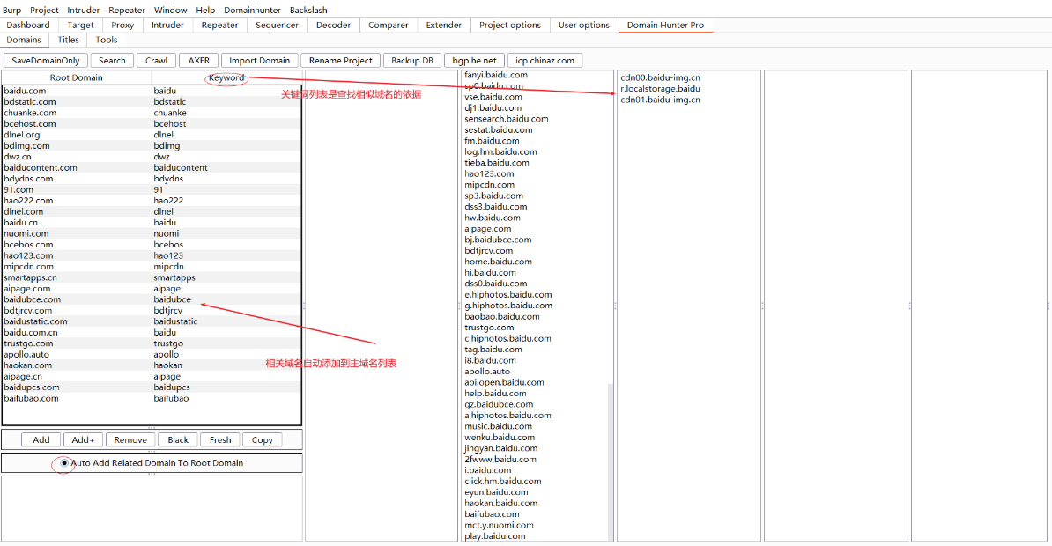Open the icp.chinaz.com button

click(545, 61)
